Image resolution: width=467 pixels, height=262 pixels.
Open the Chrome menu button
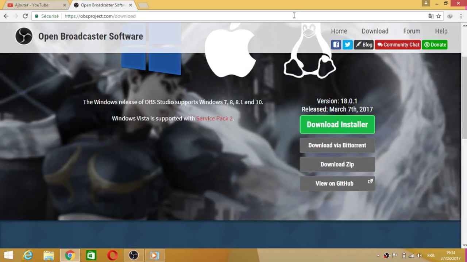pos(460,16)
